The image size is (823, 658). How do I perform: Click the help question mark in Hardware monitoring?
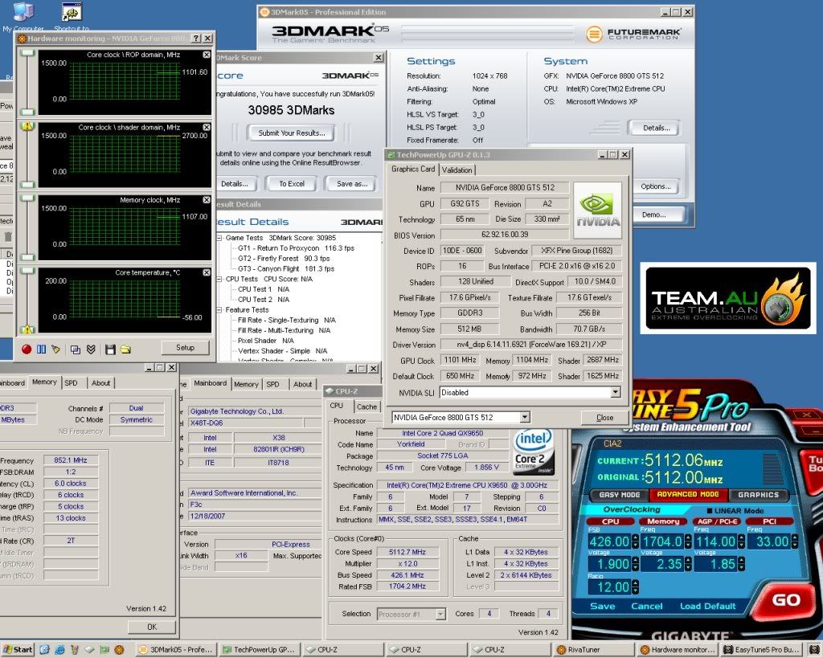pyautogui.click(x=196, y=39)
